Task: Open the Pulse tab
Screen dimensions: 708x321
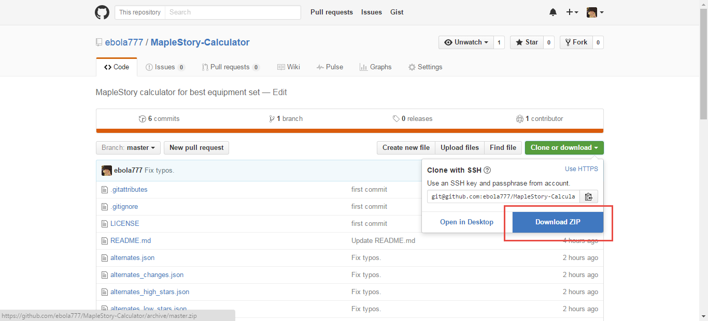Action: [330, 67]
